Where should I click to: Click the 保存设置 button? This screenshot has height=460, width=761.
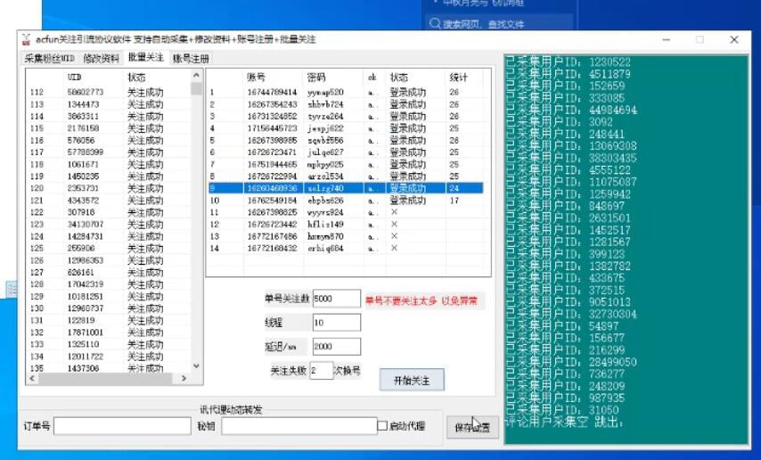point(472,427)
